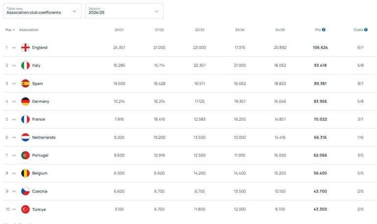Click the 20/21 season column header
The height and width of the screenshot is (224, 377).
click(x=119, y=30)
